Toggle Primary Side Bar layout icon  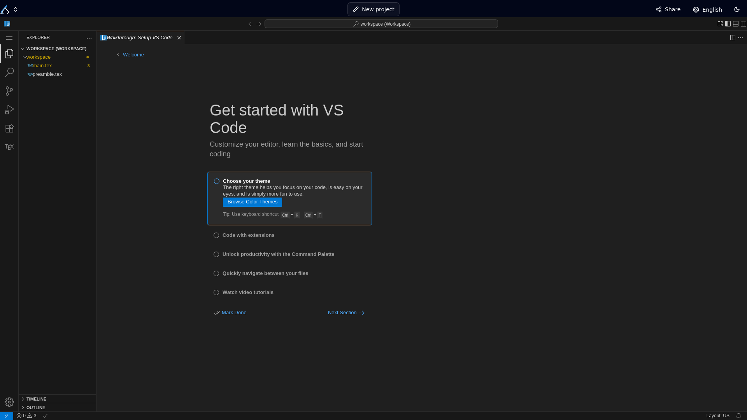[728, 24]
